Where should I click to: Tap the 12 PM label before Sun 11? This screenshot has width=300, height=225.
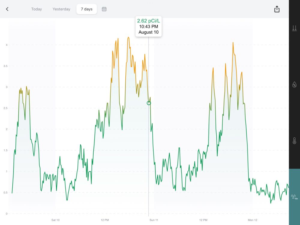(105, 220)
